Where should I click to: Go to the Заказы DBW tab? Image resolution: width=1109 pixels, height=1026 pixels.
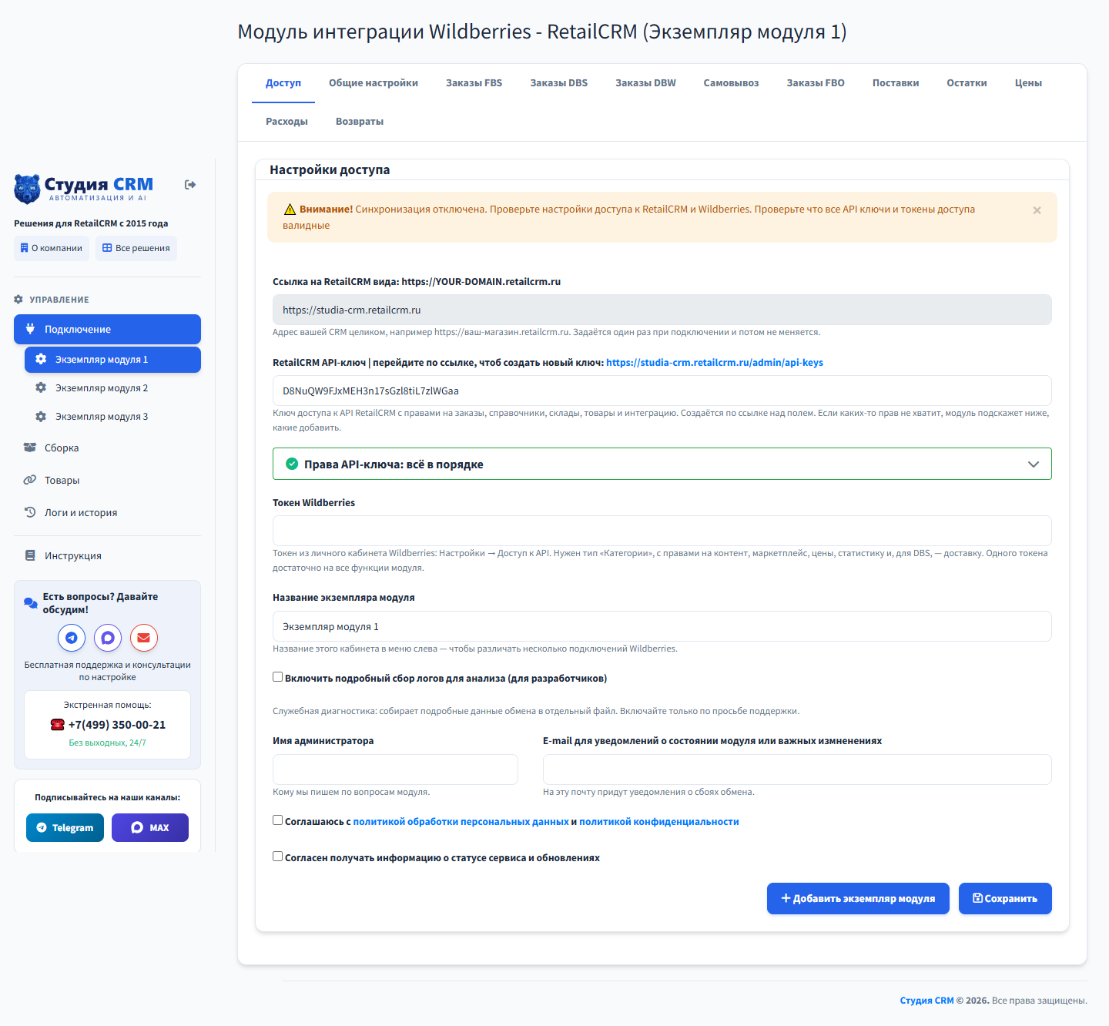[x=645, y=83]
